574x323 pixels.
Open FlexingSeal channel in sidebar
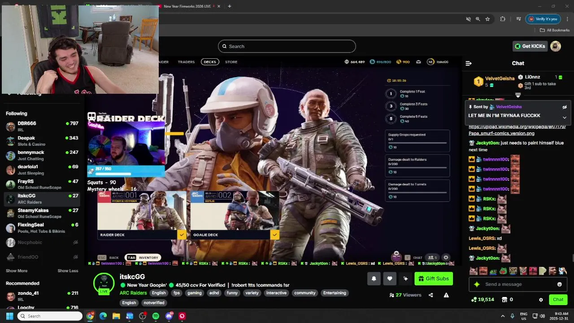42,228
